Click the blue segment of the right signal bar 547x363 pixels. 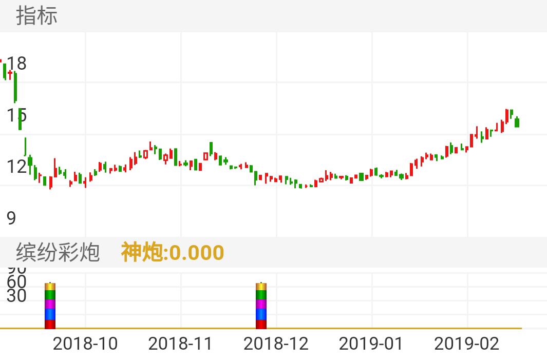coord(261,314)
